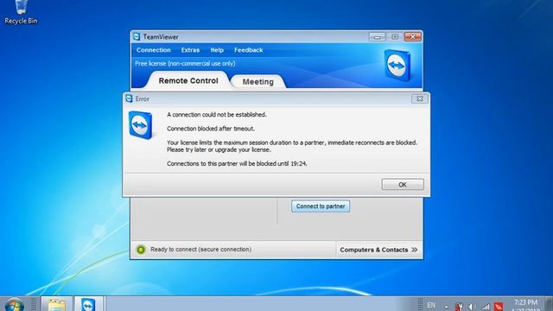Click the TeamViewer title bar icon
Viewport: 553px width, 311px height.
[x=137, y=36]
